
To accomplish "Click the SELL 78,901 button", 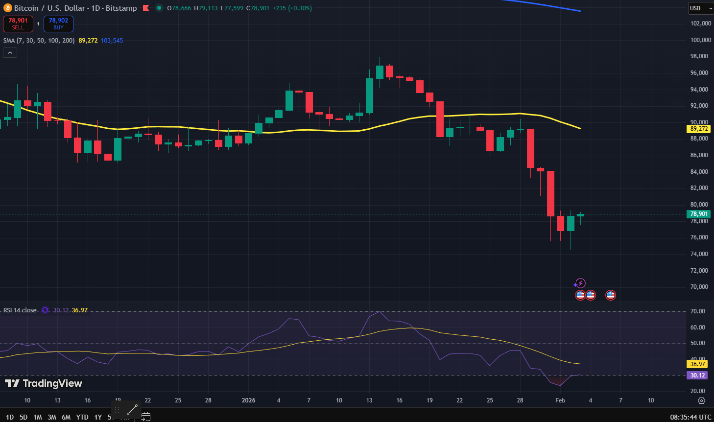I will coord(18,23).
